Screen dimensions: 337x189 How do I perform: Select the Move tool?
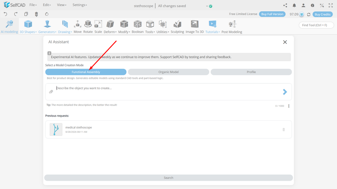pyautogui.click(x=78, y=27)
